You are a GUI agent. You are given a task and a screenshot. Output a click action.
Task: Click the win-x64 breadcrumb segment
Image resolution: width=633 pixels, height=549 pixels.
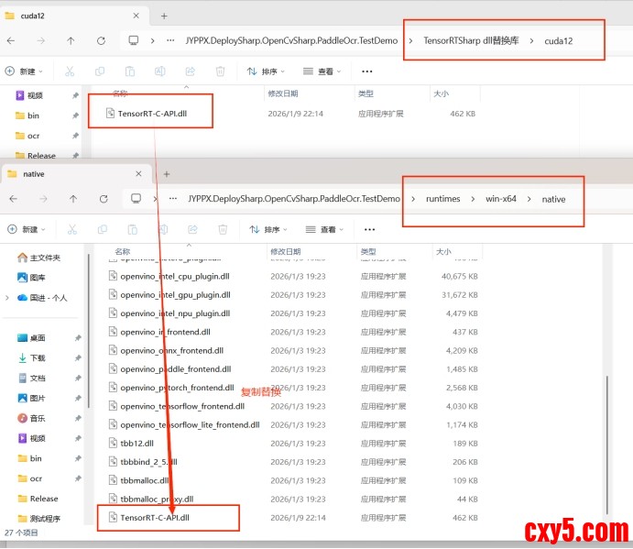(x=500, y=198)
